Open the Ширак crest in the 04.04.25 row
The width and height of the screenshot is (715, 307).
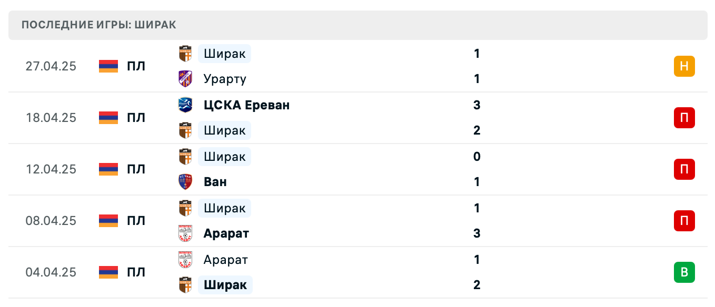click(185, 284)
